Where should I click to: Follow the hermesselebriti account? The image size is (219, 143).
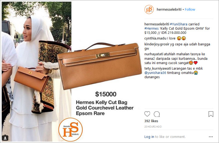coord(190,9)
